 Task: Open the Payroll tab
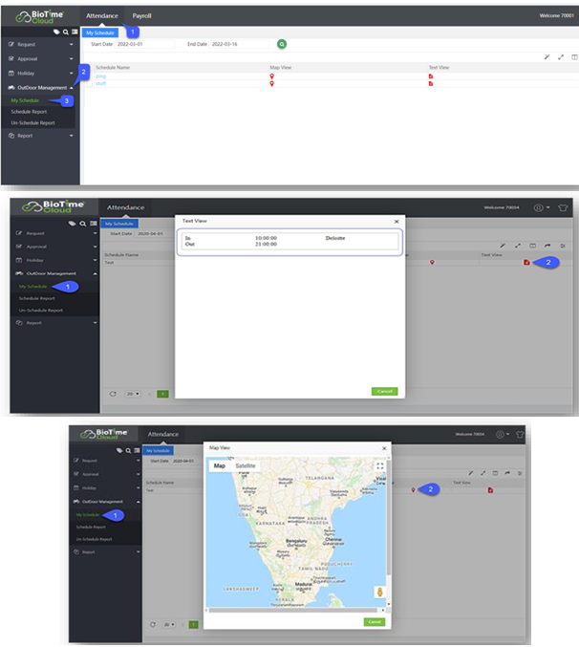coord(141,16)
